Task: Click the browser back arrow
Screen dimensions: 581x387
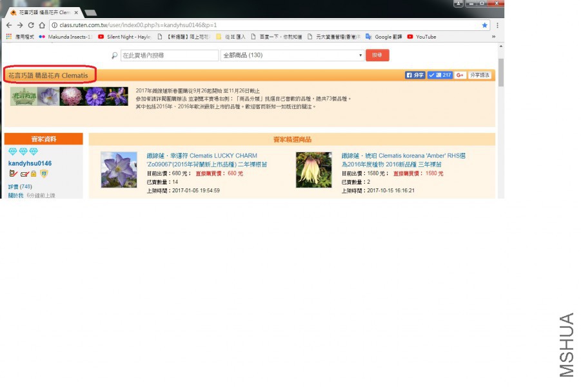Action: pyautogui.click(x=8, y=25)
